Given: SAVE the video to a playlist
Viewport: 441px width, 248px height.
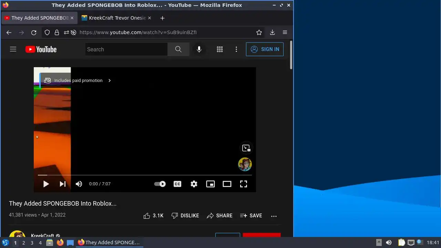Looking at the screenshot, I should pyautogui.click(x=251, y=216).
